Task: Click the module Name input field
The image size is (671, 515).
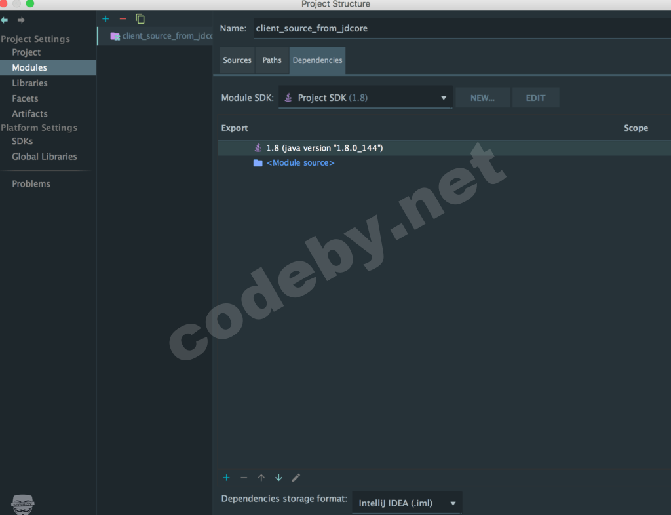Action: [x=462, y=28]
